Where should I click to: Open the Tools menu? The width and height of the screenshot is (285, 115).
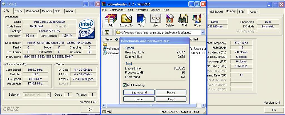coord(130,10)
